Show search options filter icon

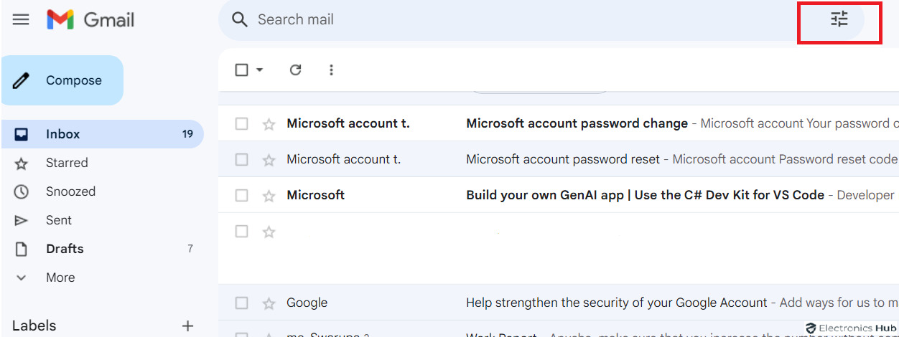[x=839, y=19]
